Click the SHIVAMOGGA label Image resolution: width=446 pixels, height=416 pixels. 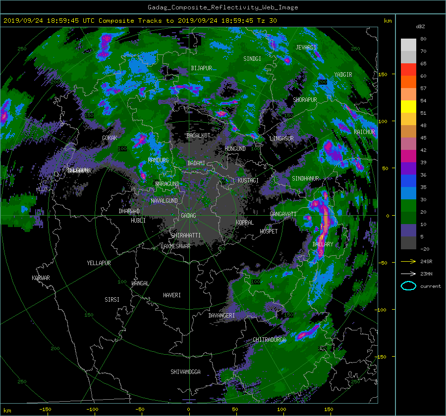tap(185, 371)
